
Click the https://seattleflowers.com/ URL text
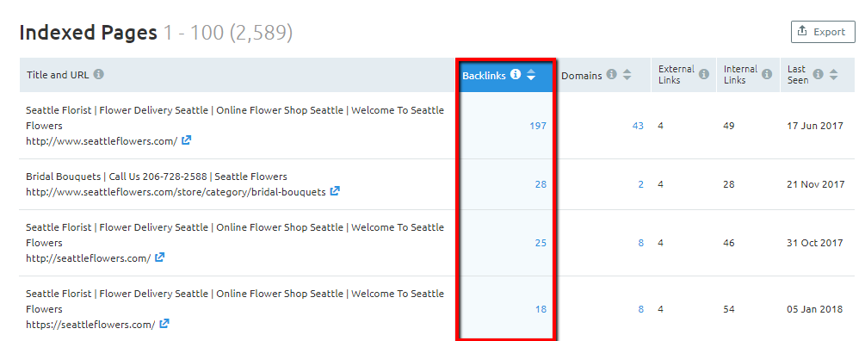pyautogui.click(x=90, y=325)
